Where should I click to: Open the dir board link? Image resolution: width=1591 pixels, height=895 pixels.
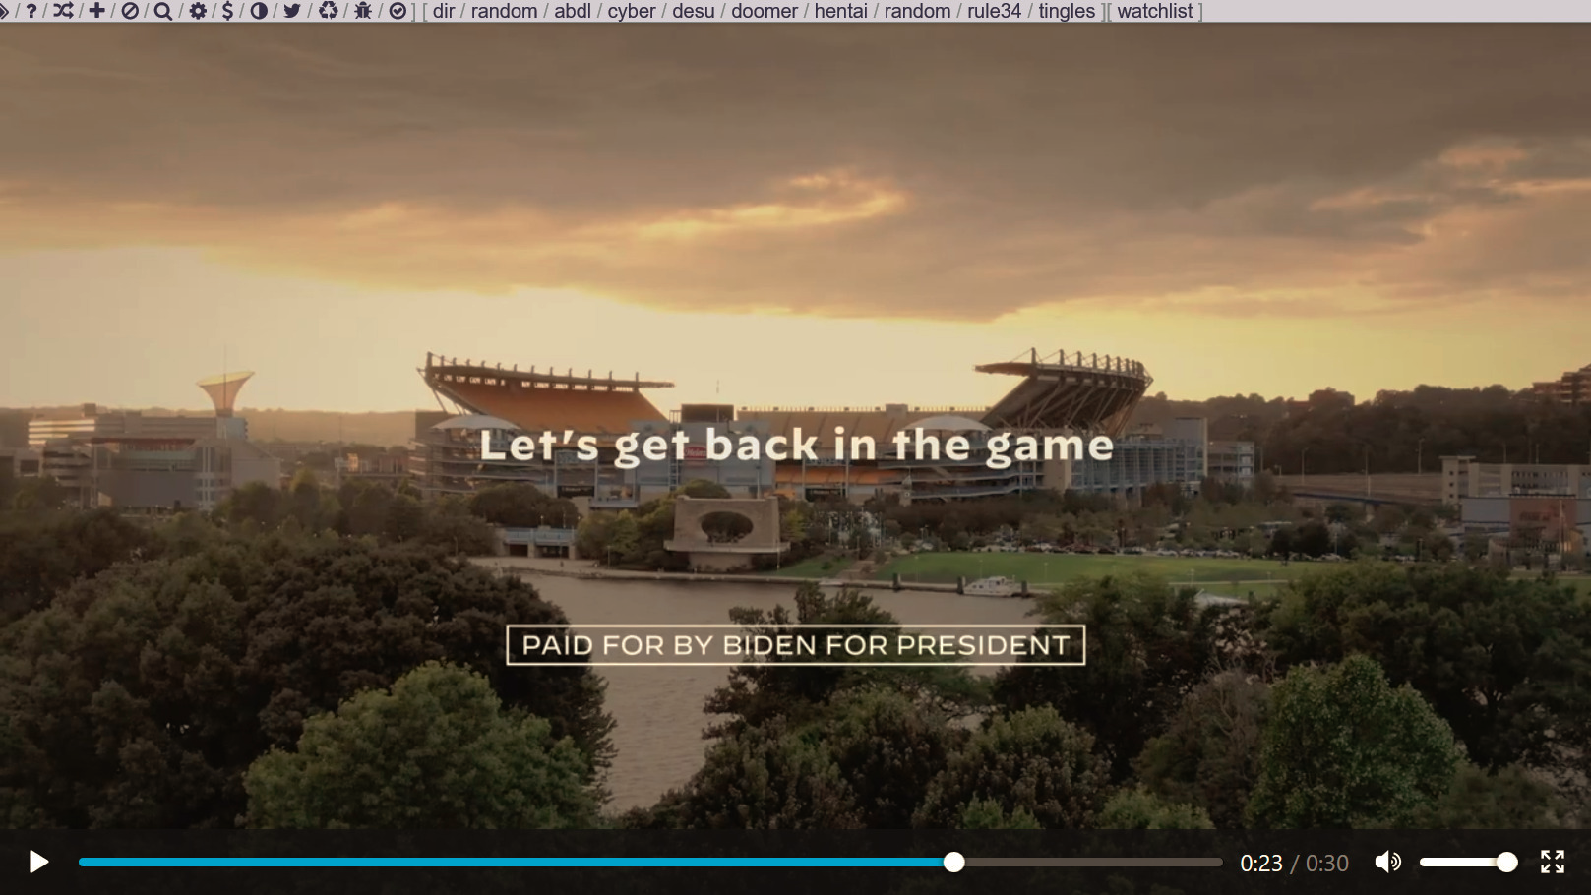(444, 11)
